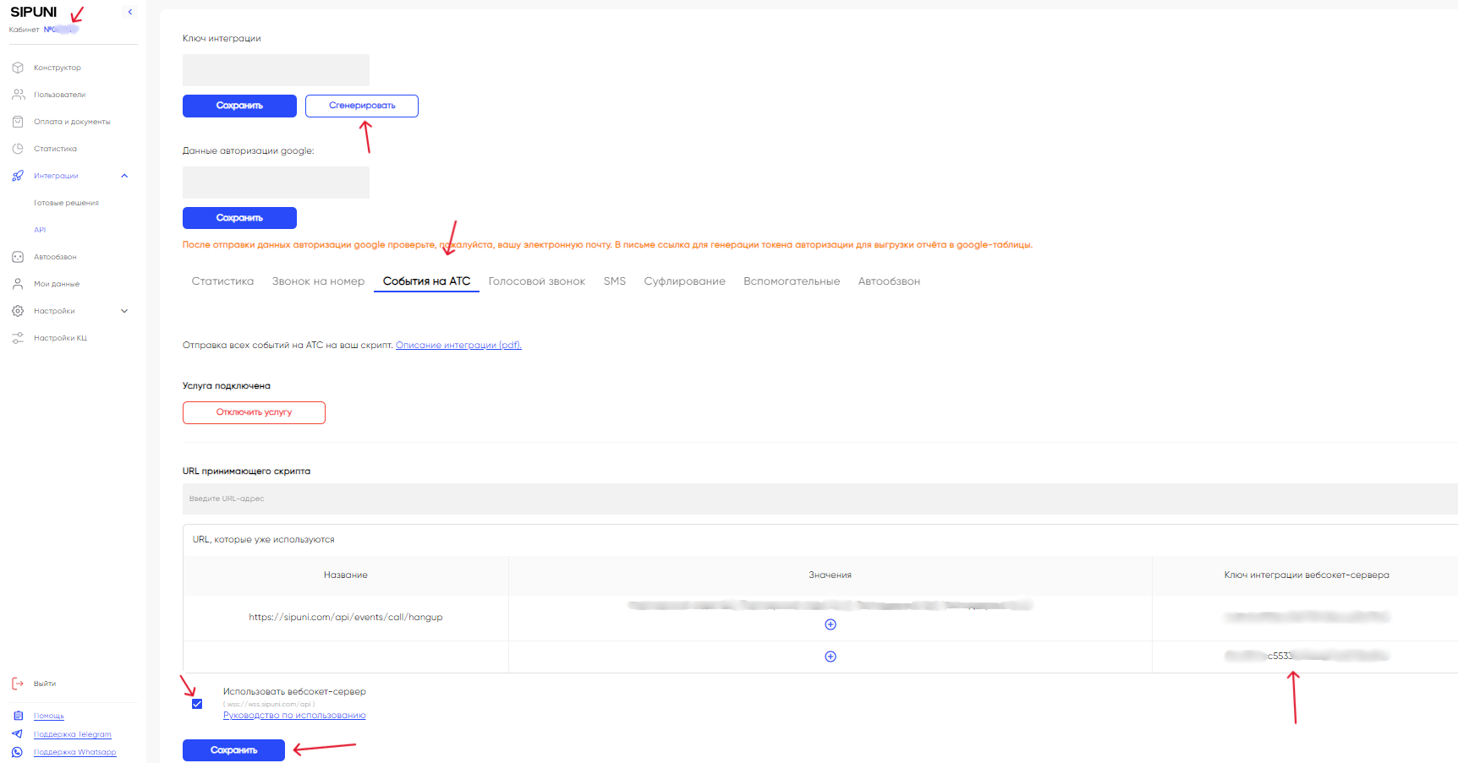The height and width of the screenshot is (763, 1458).
Task: Open Готовые решения submenu item
Action: (66, 203)
